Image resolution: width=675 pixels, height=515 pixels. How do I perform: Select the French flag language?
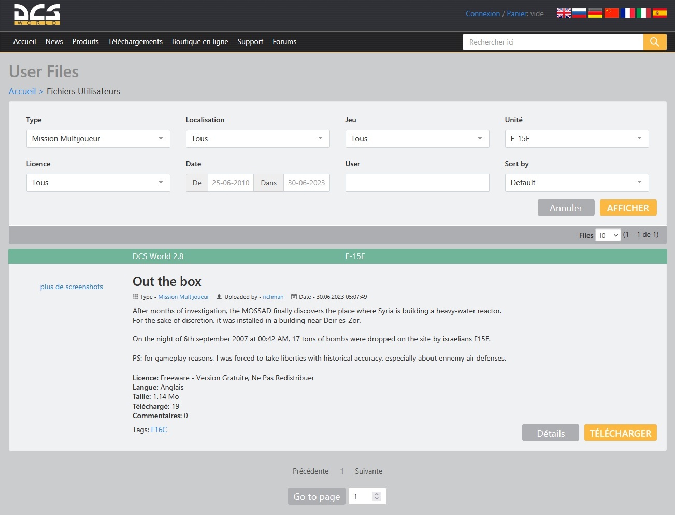pyautogui.click(x=628, y=13)
